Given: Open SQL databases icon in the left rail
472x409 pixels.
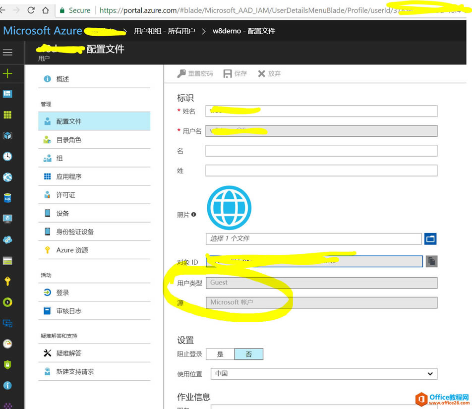Looking at the screenshot, I should [x=7, y=198].
